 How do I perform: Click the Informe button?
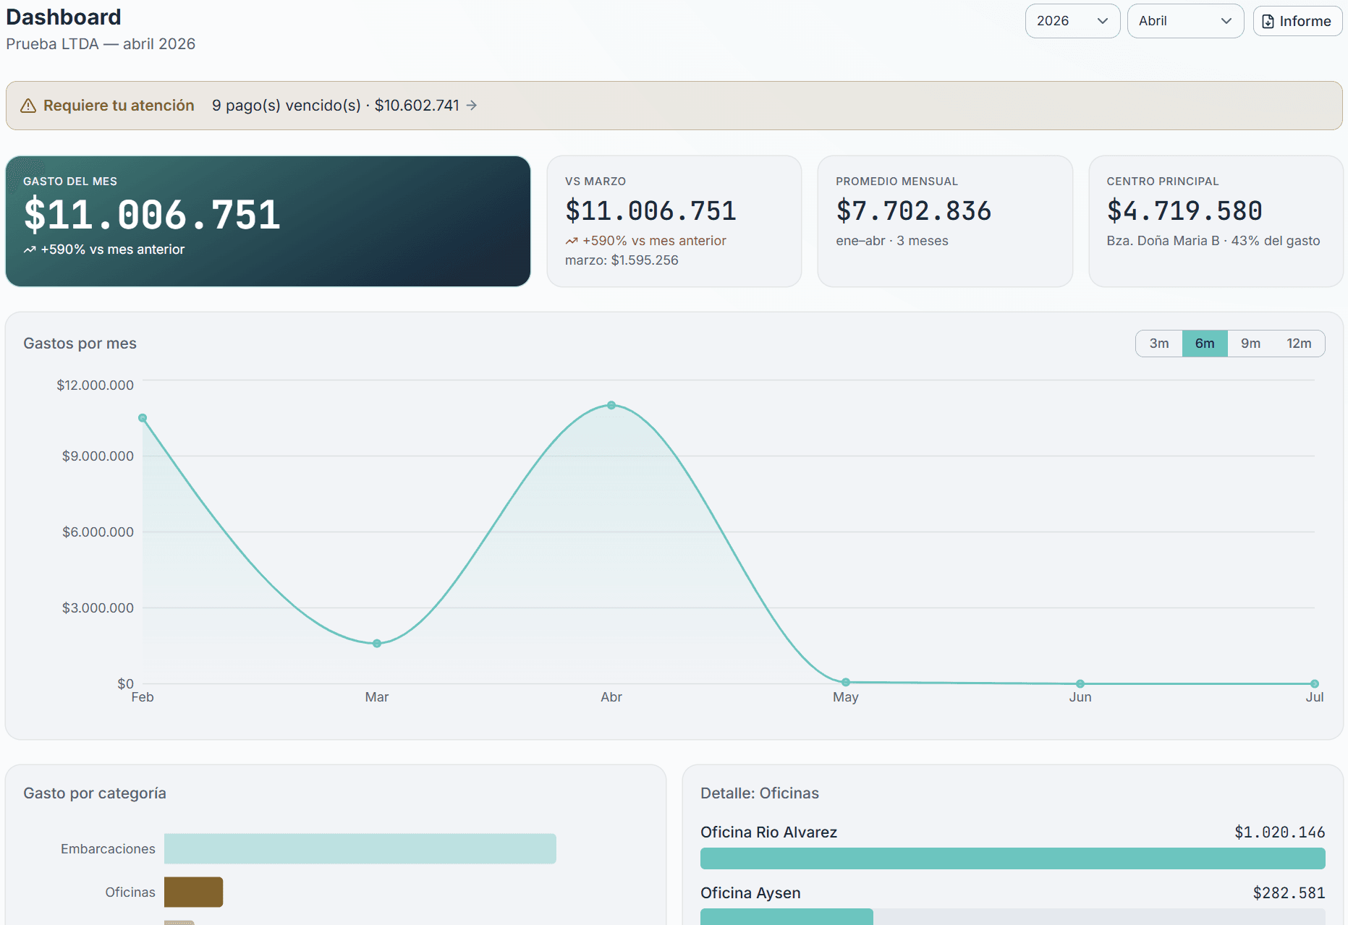(x=1297, y=21)
